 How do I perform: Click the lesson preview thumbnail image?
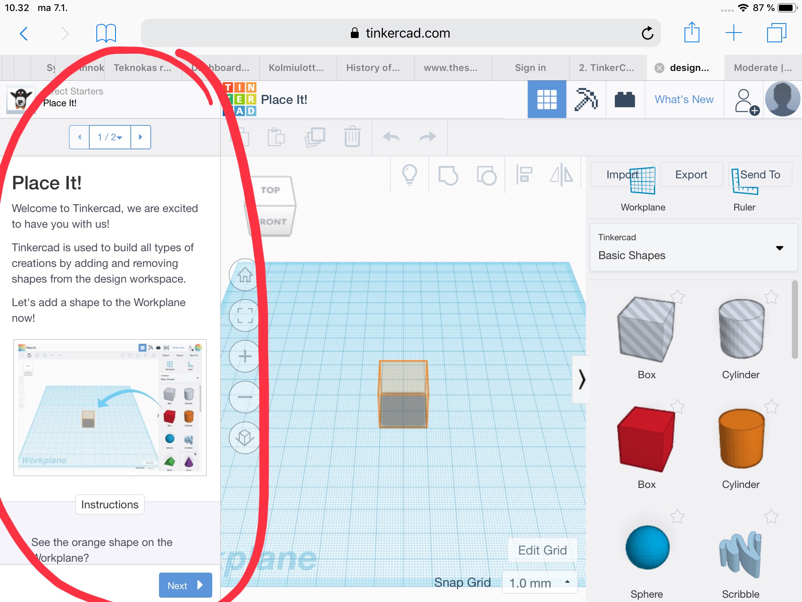pyautogui.click(x=110, y=407)
